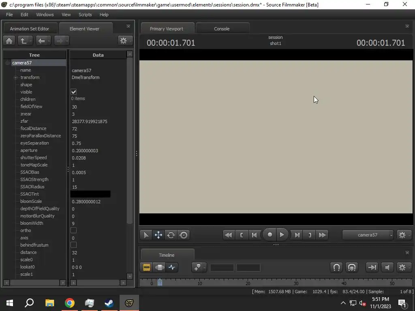Step to previous frame
Image resolution: width=415 pixels, height=311 pixels.
[254, 235]
